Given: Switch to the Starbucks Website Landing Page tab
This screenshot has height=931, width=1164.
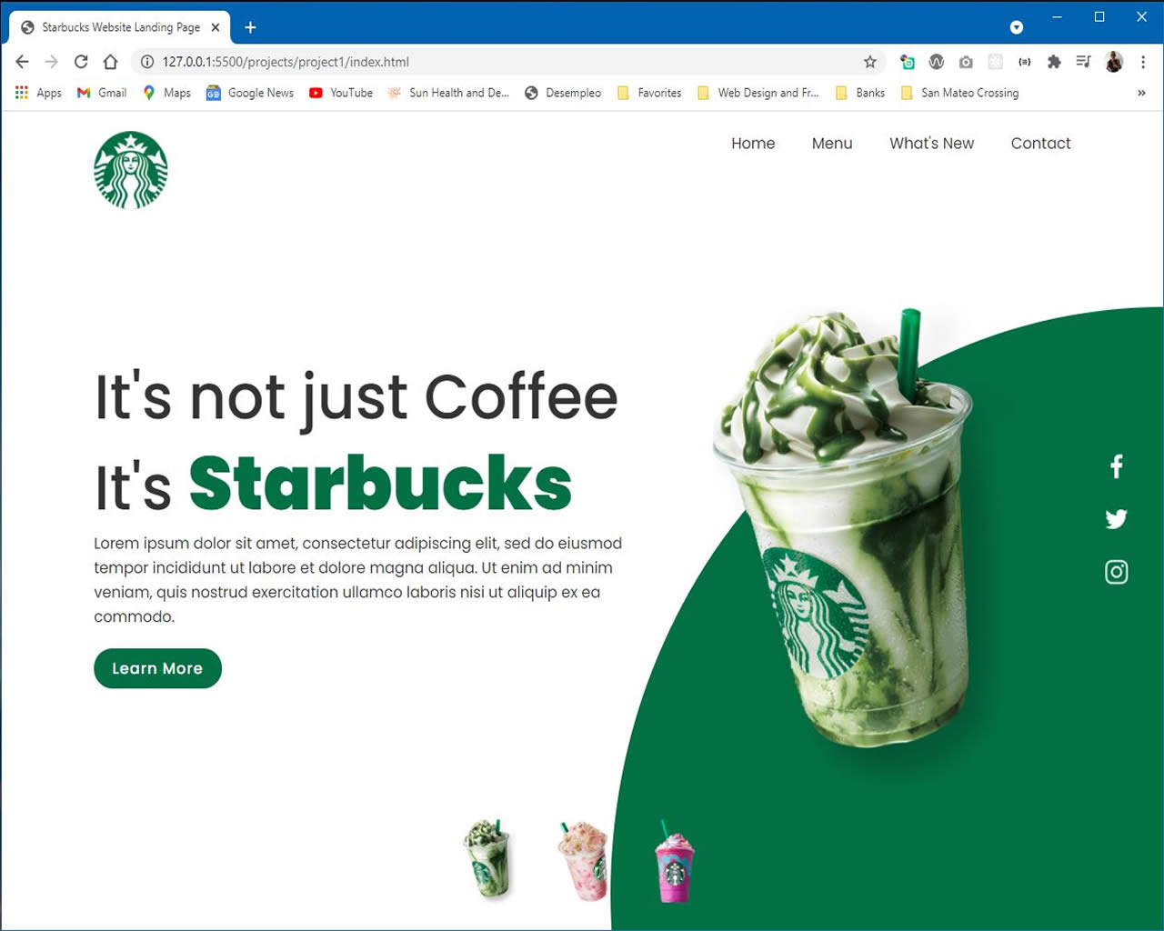Looking at the screenshot, I should click(119, 27).
